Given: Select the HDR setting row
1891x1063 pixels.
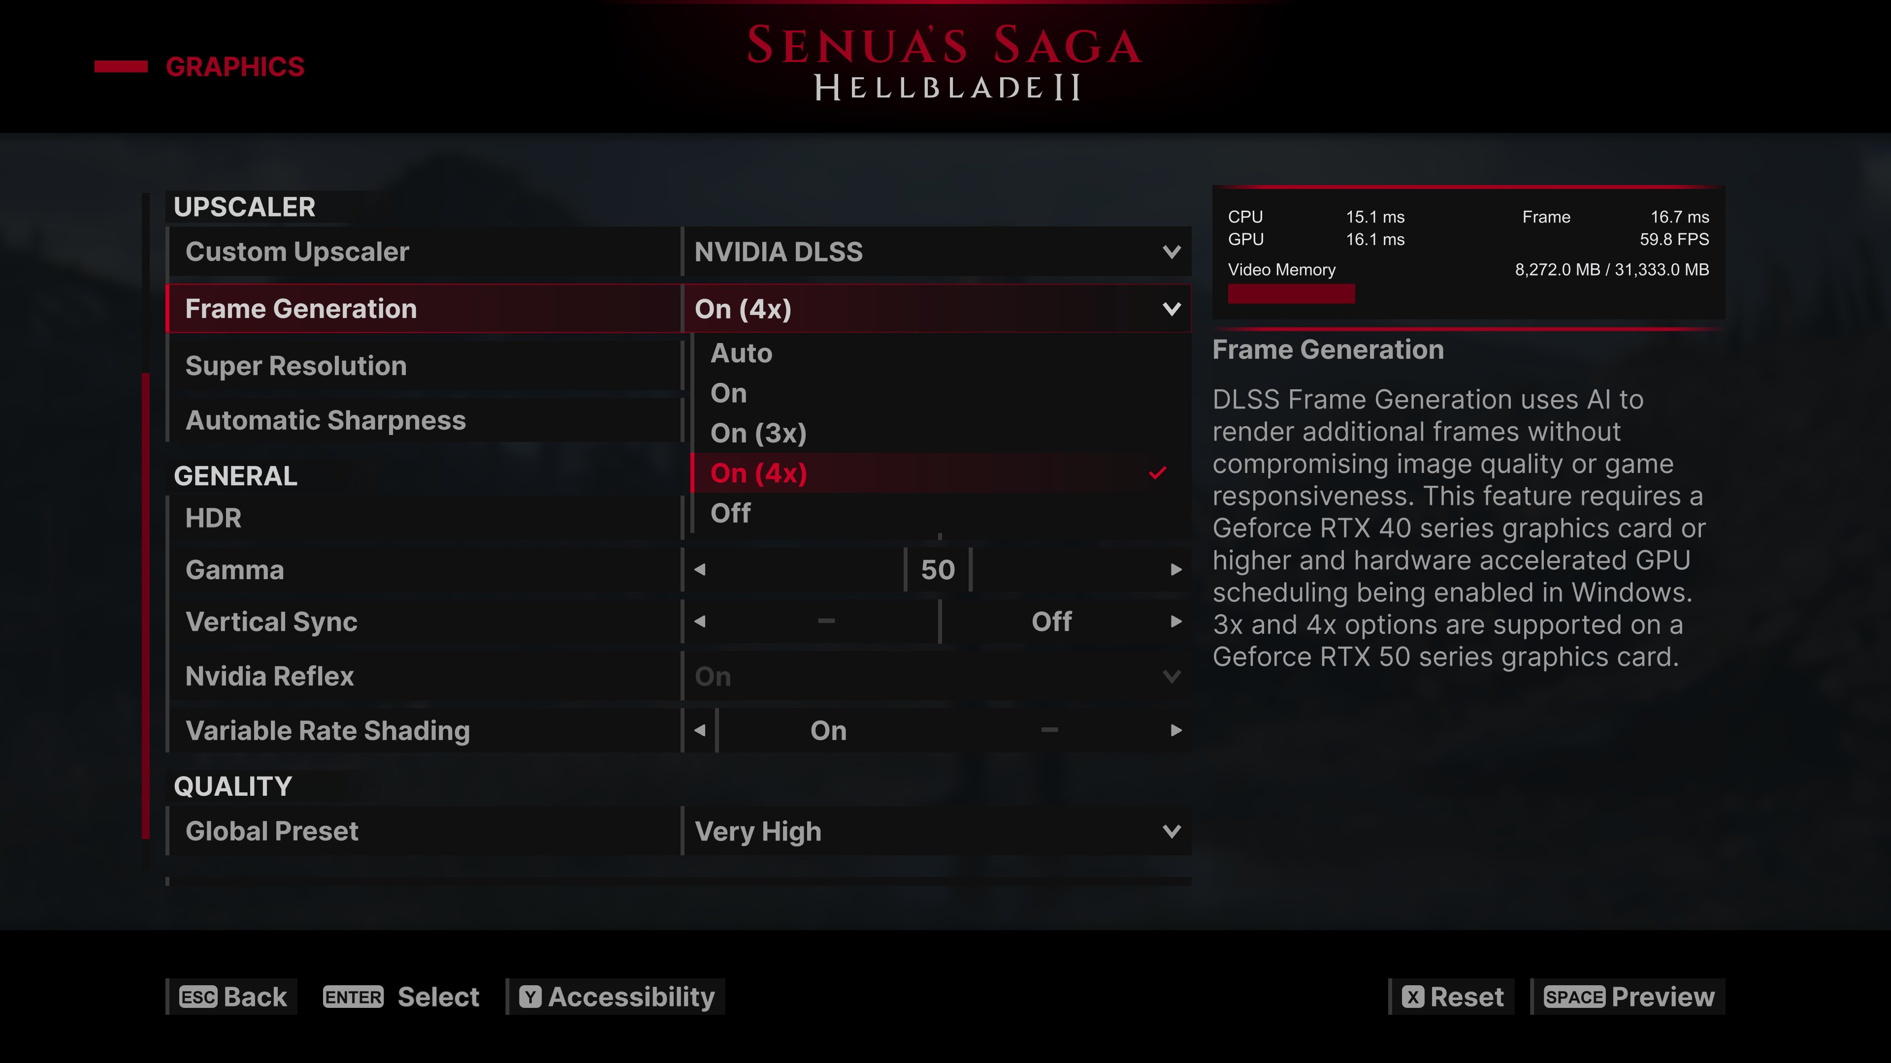Looking at the screenshot, I should (424, 518).
